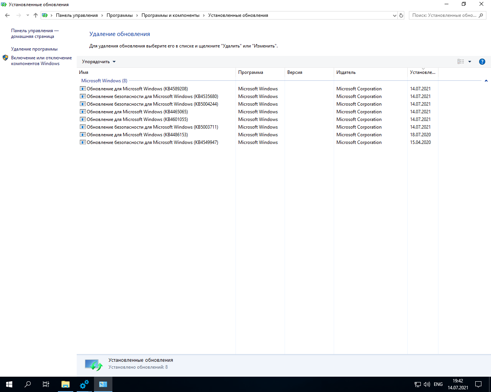Click the Back navigation arrow
This screenshot has height=392, width=491.
click(7, 15)
